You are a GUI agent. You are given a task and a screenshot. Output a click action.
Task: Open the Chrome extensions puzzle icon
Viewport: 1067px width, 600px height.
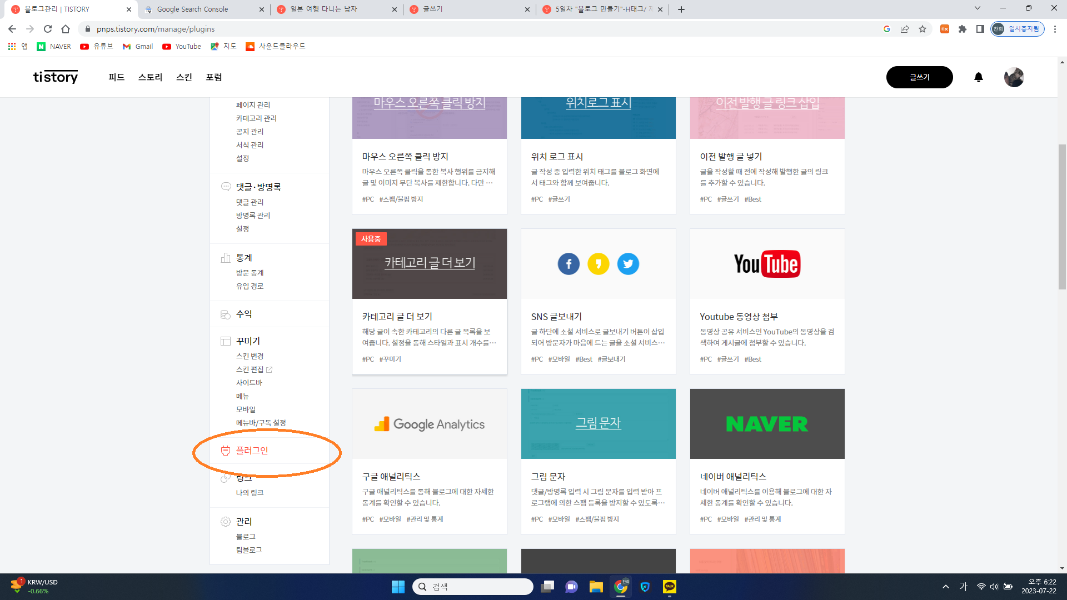pyautogui.click(x=963, y=29)
